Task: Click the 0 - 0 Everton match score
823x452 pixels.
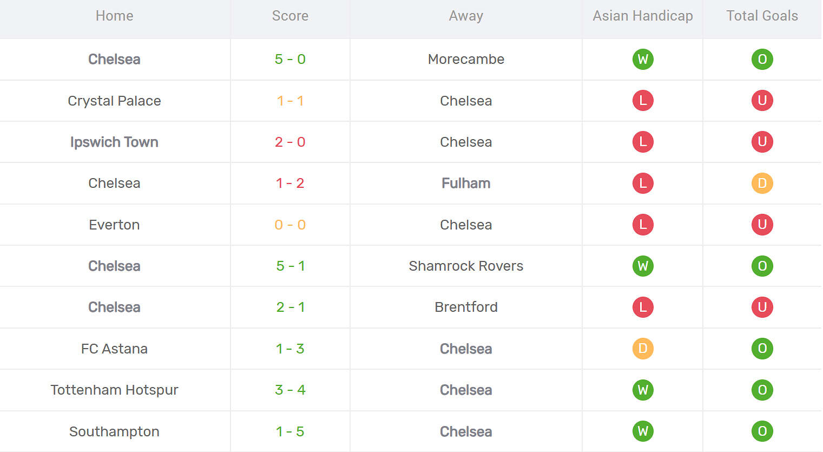Action: click(x=290, y=225)
